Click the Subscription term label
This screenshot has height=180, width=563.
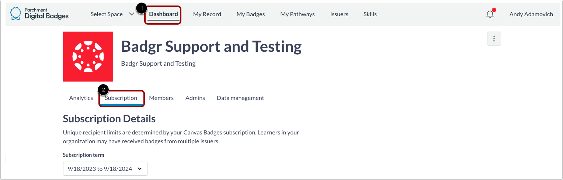pyautogui.click(x=84, y=155)
